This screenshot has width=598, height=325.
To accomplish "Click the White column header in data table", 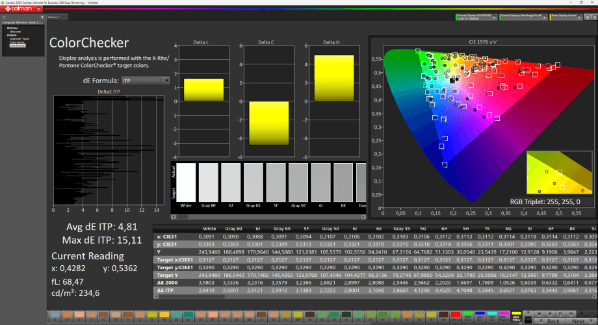I will coord(209,229).
